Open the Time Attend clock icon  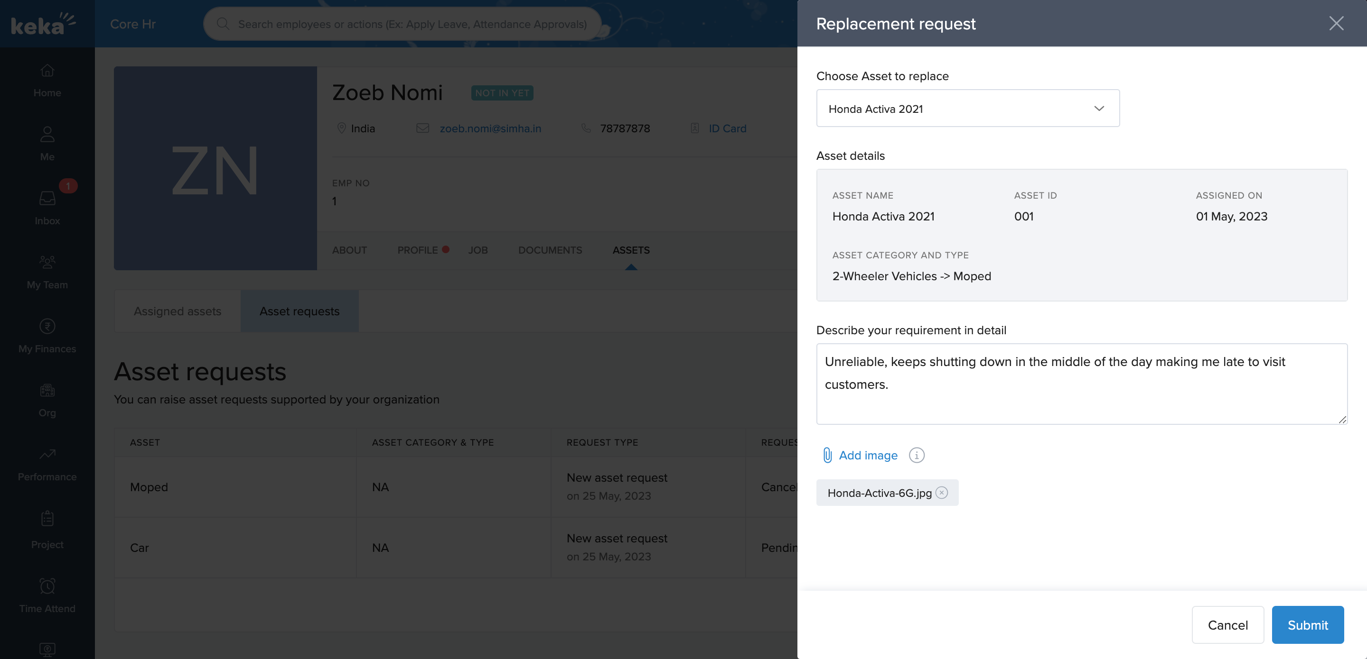[47, 586]
